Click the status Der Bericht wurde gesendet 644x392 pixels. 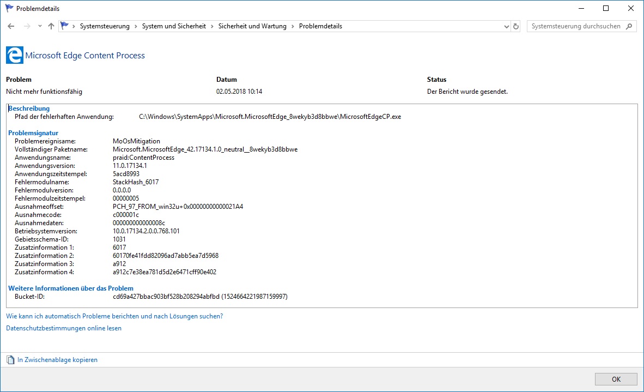coord(467,92)
